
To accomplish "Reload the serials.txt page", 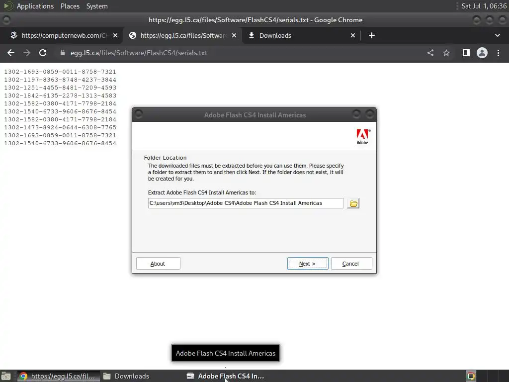I will (x=43, y=53).
